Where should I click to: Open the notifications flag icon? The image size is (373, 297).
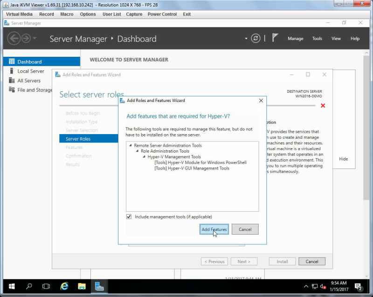coord(275,38)
